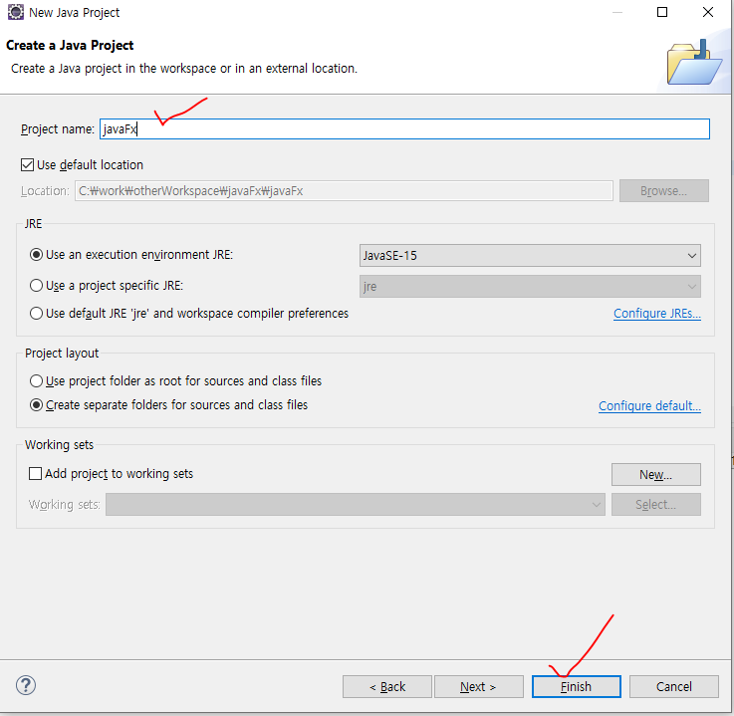Click the New... working set button
Screen dimensions: 734x716
coord(656,475)
